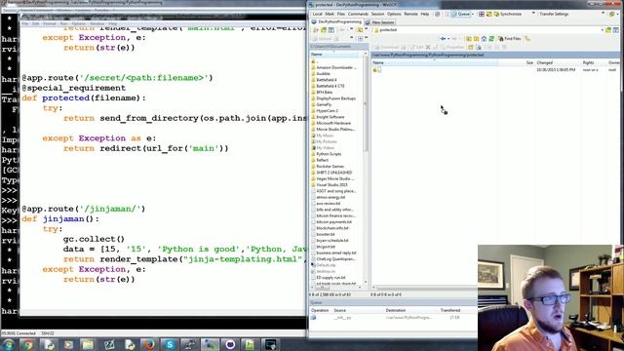Click the Find Files button

tap(510, 39)
